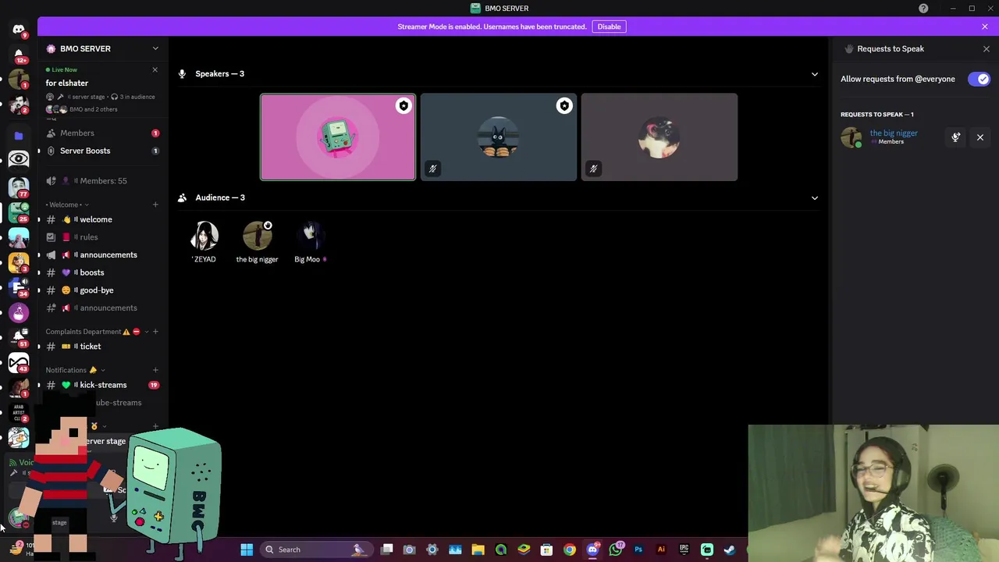This screenshot has height=562, width=999.
Task: Click the Requests to Speak hand icon
Action: point(848,48)
